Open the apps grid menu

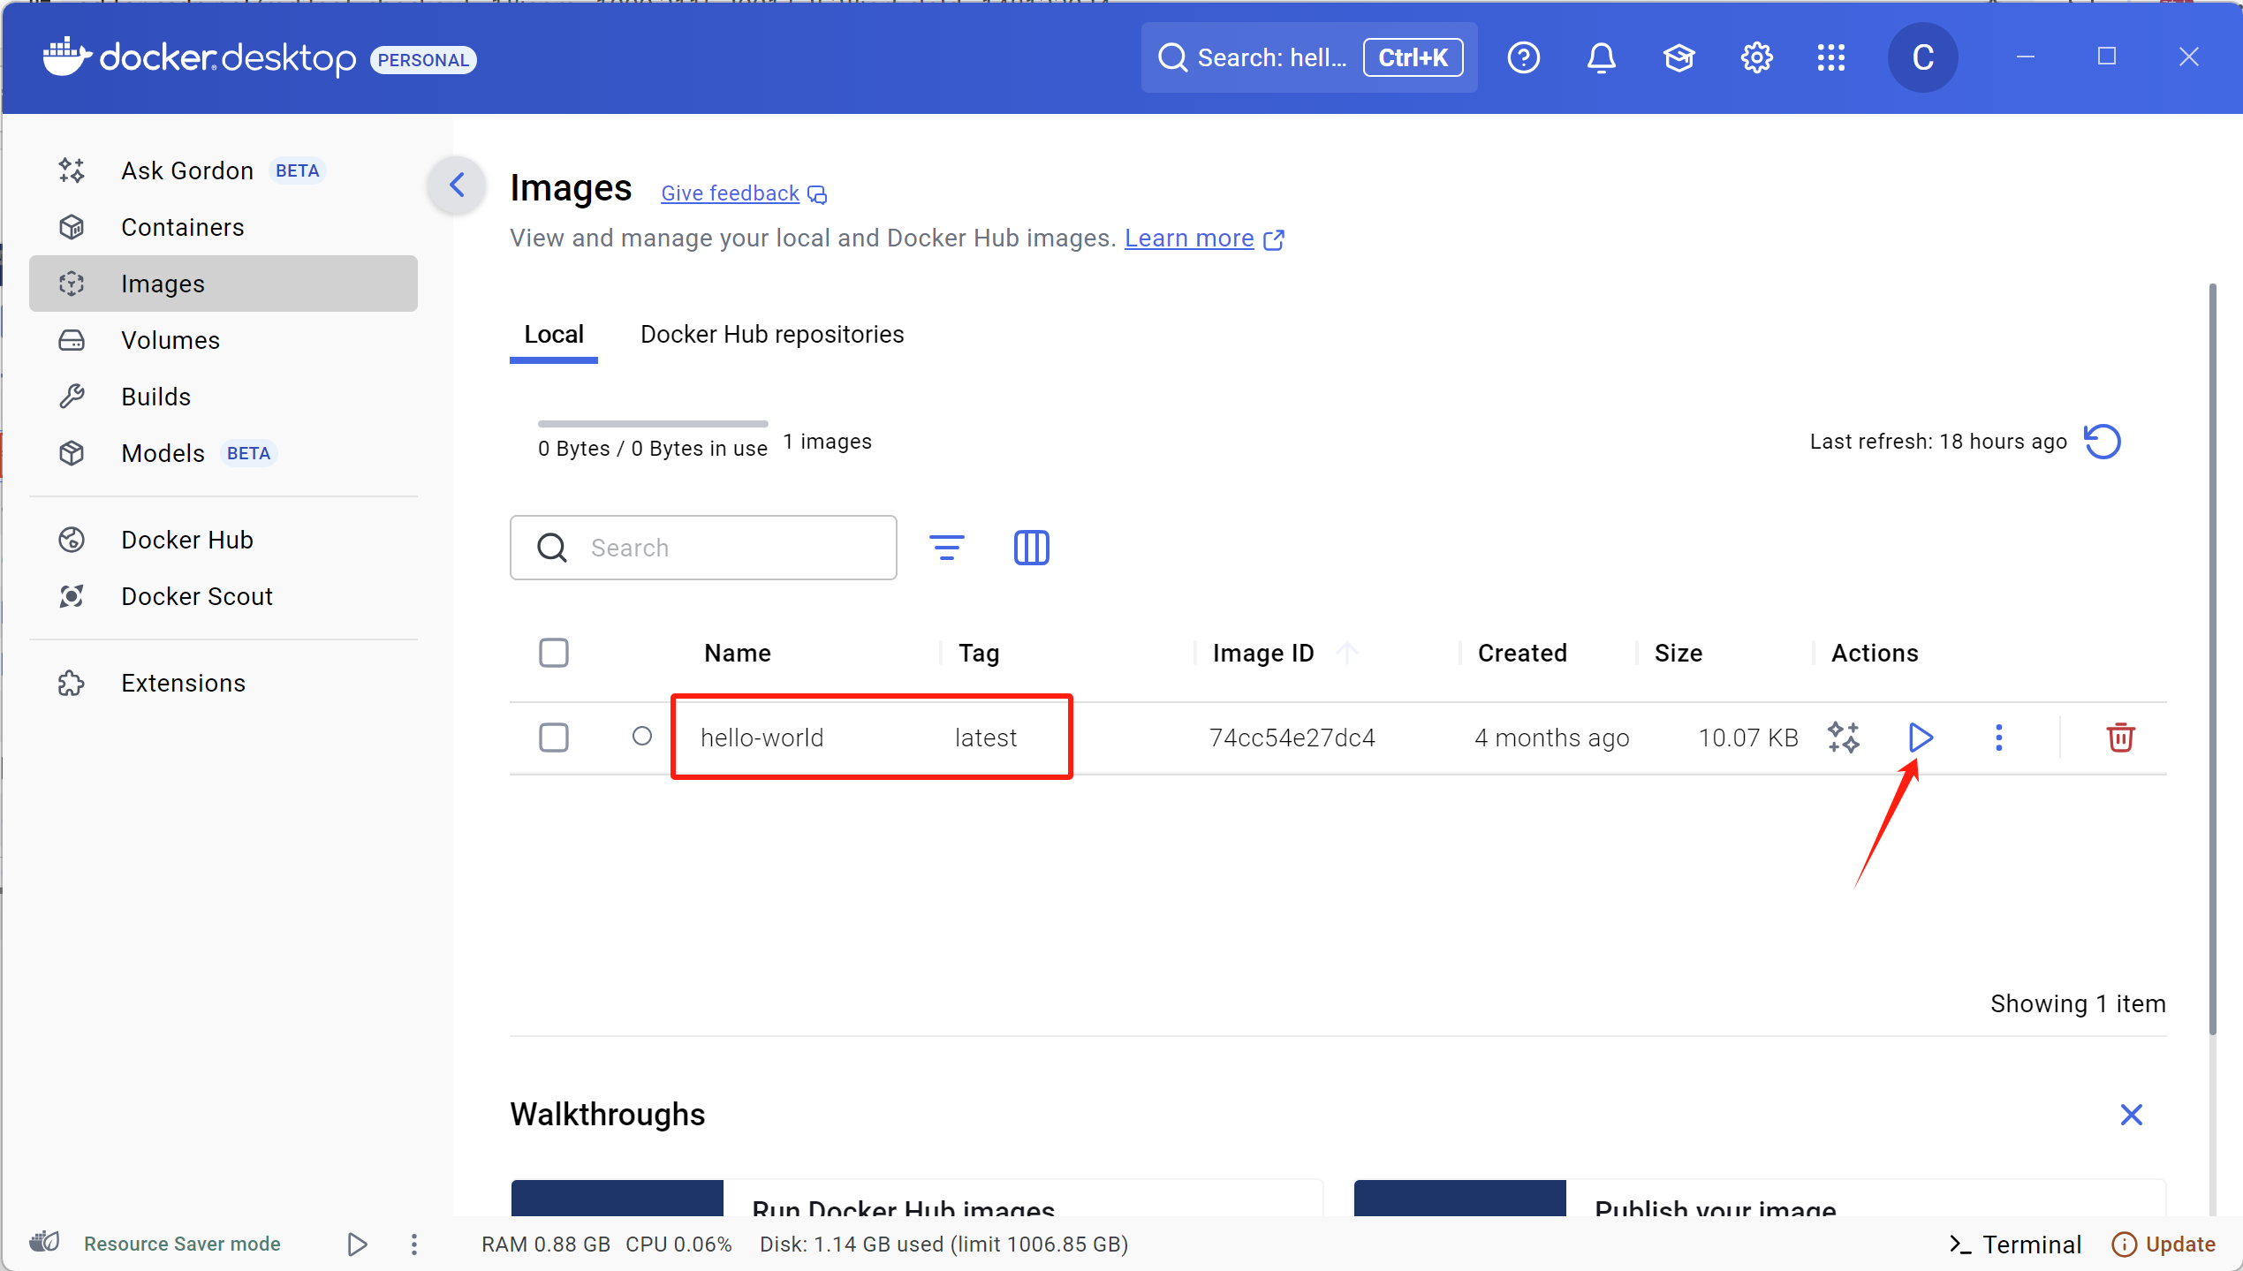(x=1831, y=58)
